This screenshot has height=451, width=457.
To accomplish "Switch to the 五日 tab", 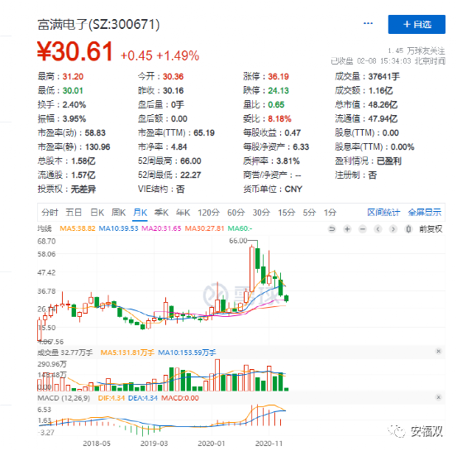I will coord(74,213).
